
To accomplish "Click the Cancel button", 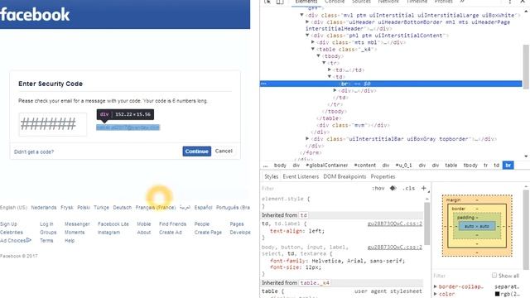I will pyautogui.click(x=224, y=151).
